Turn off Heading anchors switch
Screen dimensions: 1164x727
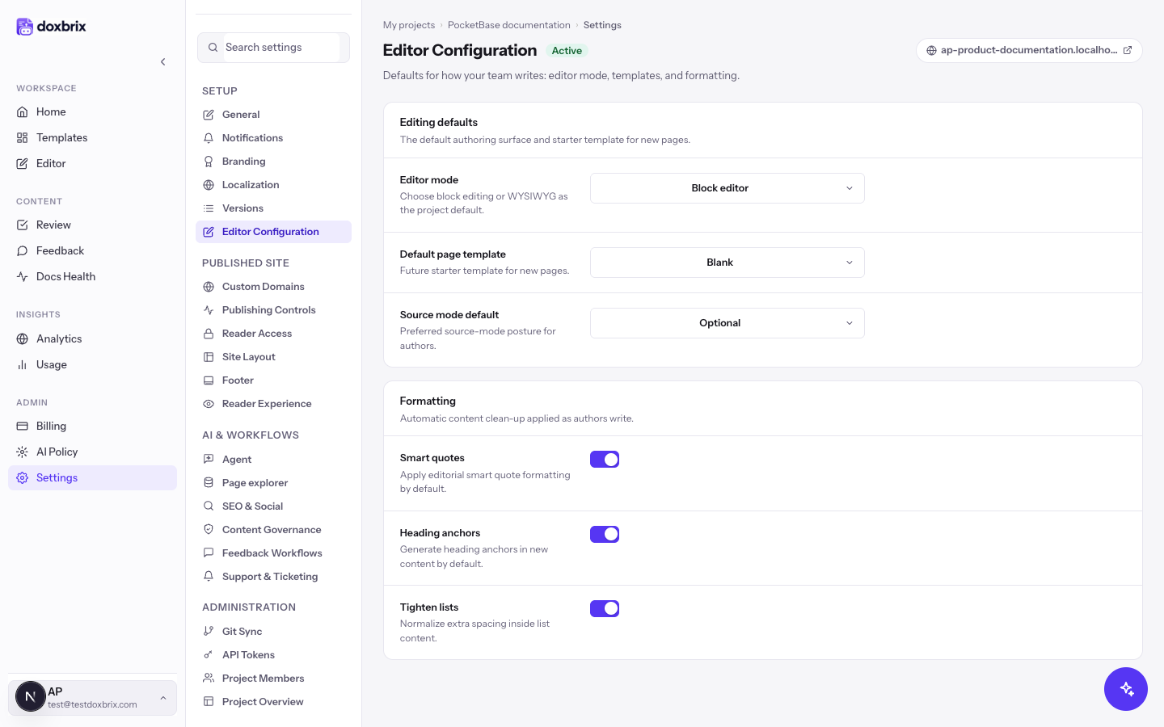click(605, 534)
